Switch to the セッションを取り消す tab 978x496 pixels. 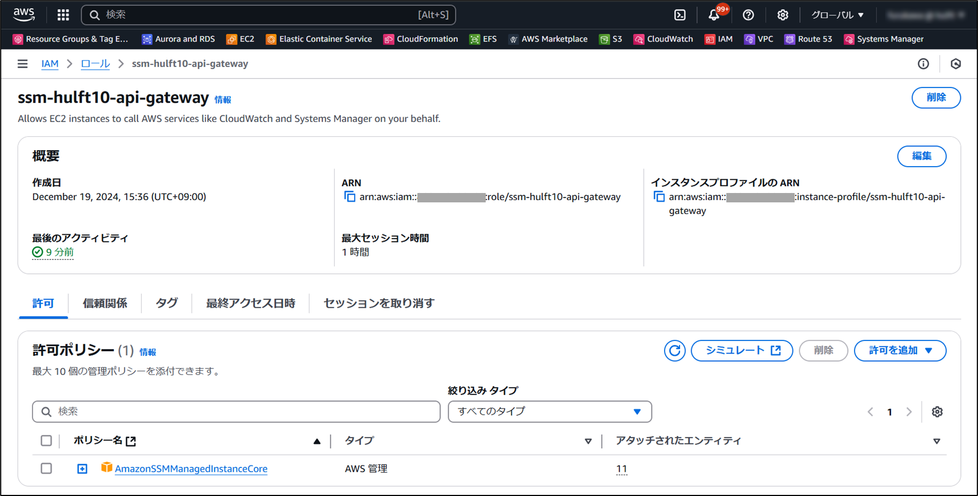[379, 304]
